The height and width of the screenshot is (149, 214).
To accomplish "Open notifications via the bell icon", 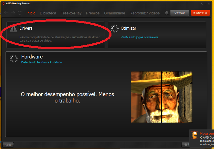I will (x=167, y=13).
